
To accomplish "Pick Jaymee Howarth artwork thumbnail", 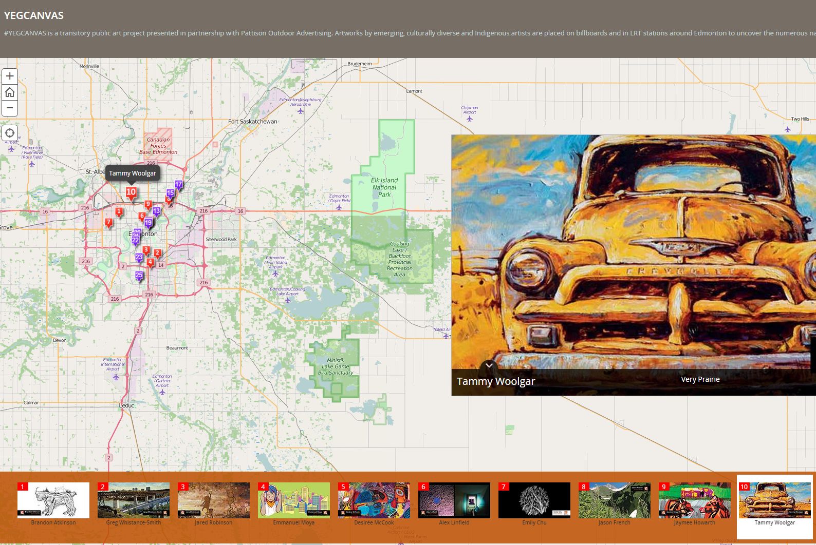I will coord(695,500).
